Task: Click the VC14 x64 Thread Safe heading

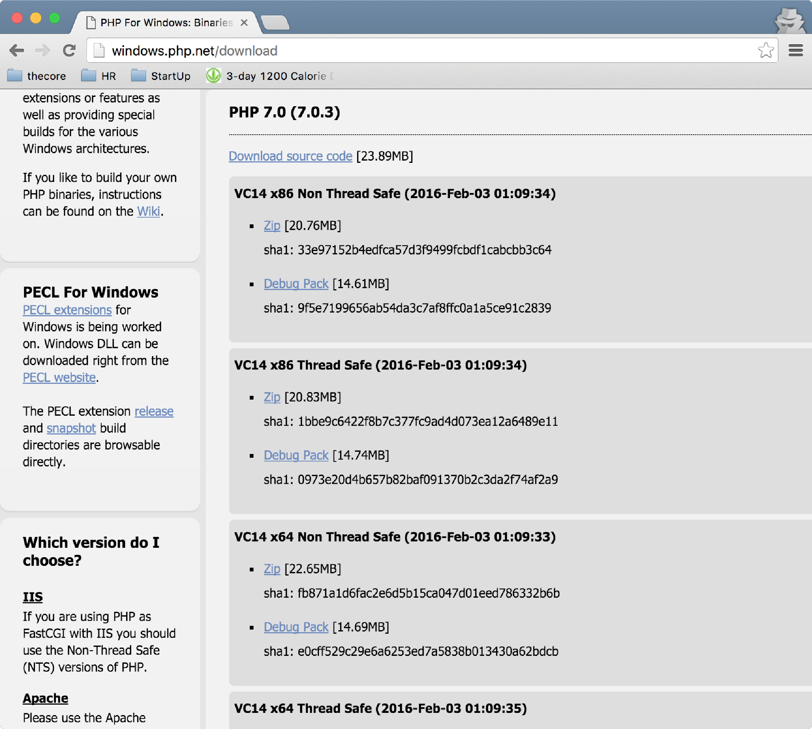Action: coord(380,708)
